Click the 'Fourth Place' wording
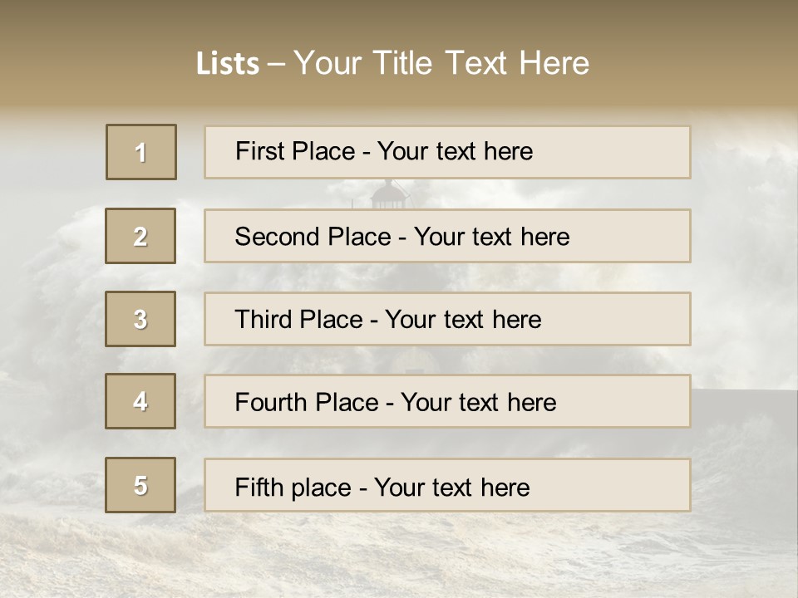 pyautogui.click(x=306, y=403)
